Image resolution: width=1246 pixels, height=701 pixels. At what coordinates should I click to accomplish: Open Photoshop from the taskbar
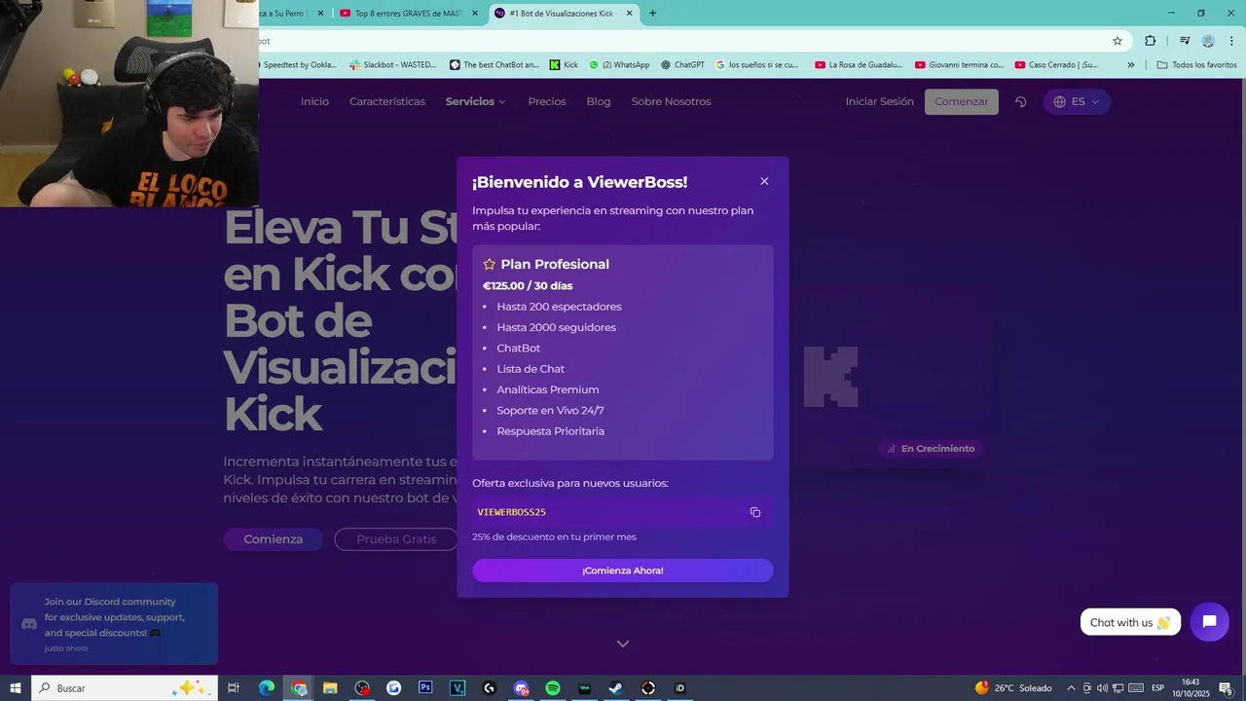425,688
